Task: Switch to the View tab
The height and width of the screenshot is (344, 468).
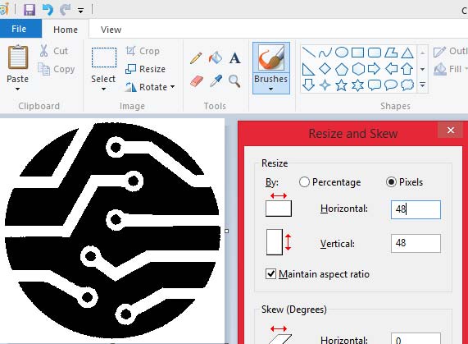Action: click(111, 30)
